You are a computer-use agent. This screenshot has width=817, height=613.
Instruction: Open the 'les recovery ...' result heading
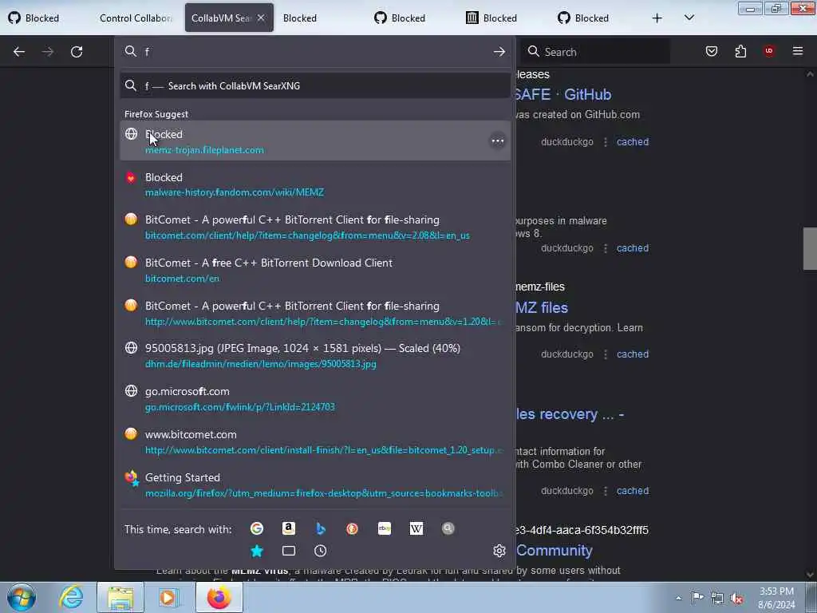(570, 414)
